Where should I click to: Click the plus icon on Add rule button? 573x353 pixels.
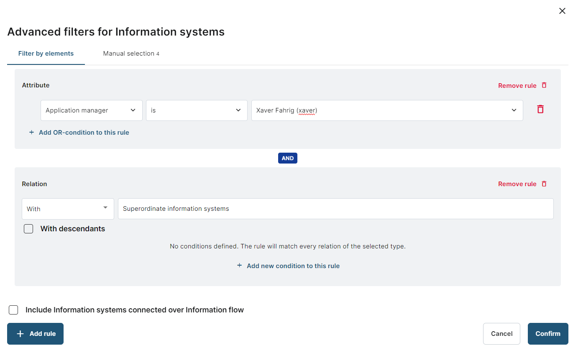20,334
